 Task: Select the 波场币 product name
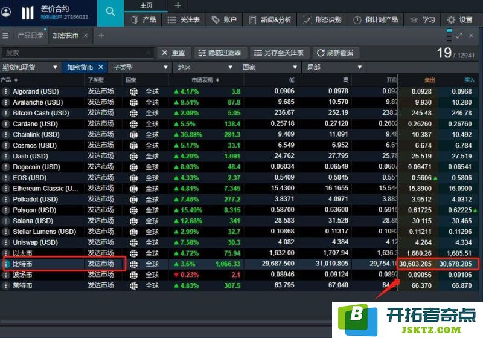(22, 275)
